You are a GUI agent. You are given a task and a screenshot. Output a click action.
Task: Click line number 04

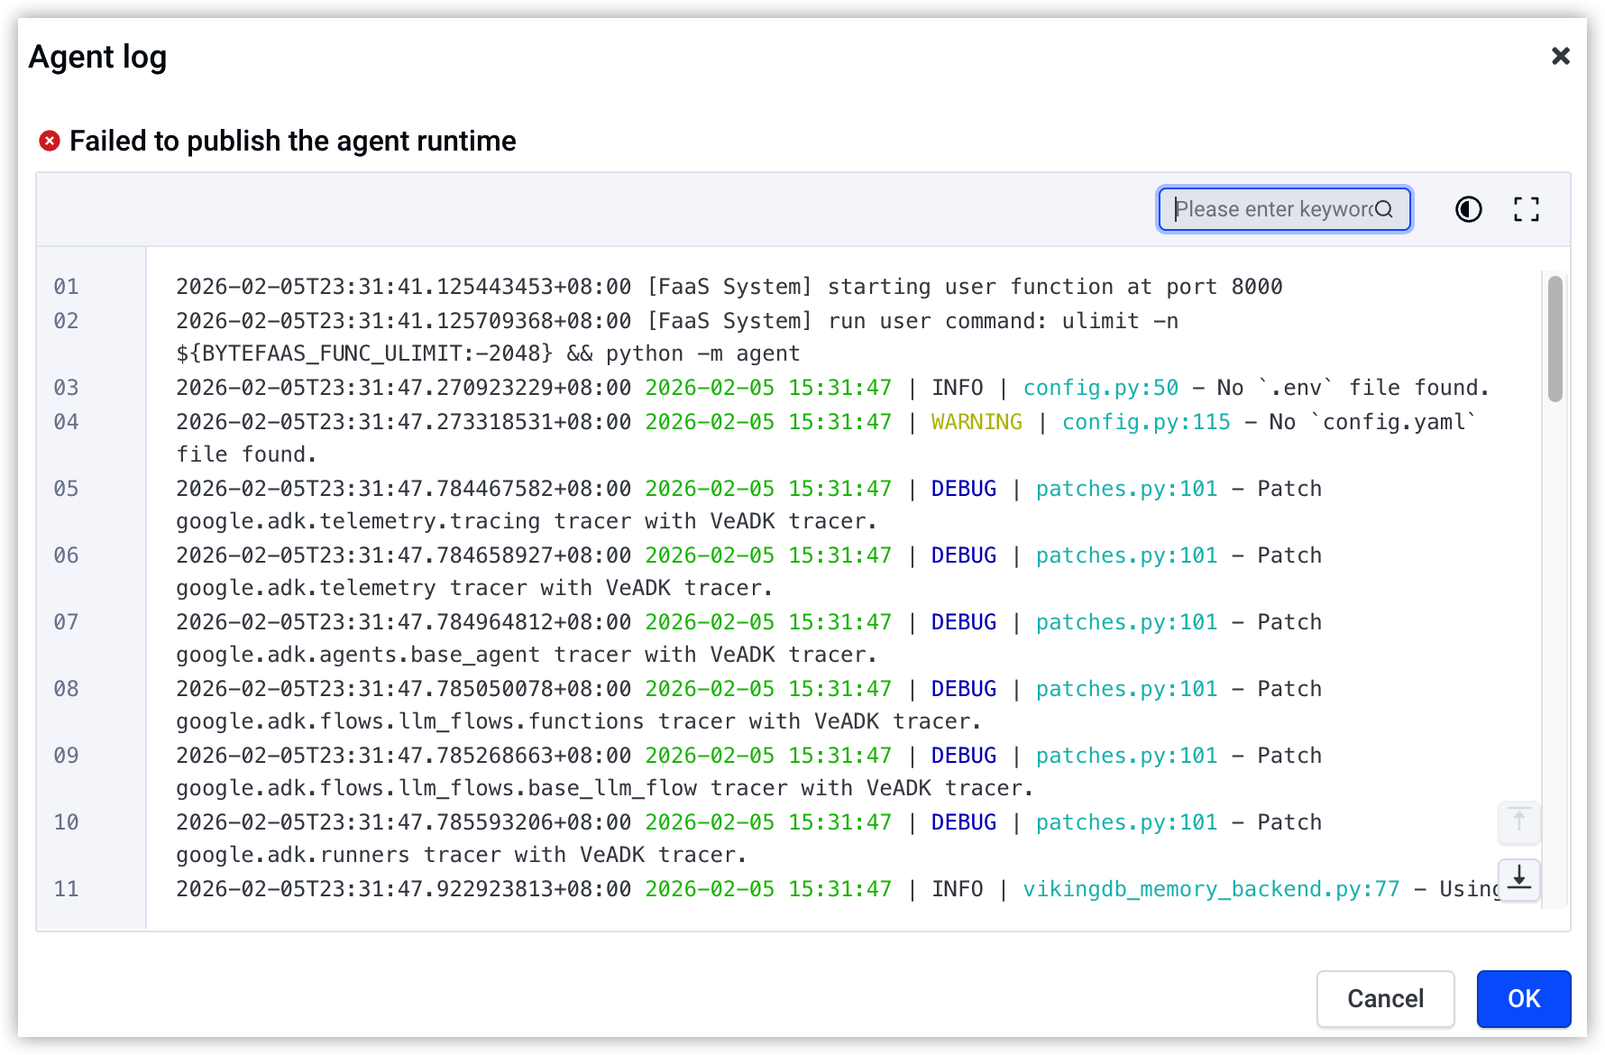tap(66, 422)
